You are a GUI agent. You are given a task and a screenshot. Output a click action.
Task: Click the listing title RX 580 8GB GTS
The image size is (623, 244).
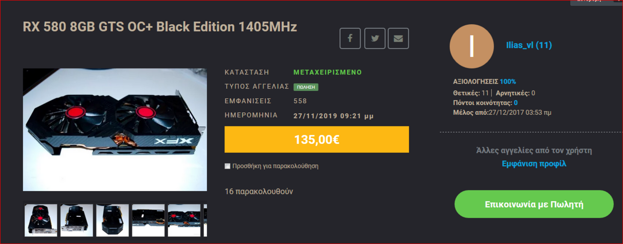[160, 27]
